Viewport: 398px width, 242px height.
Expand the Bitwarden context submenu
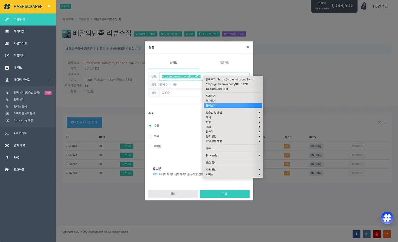click(x=233, y=155)
